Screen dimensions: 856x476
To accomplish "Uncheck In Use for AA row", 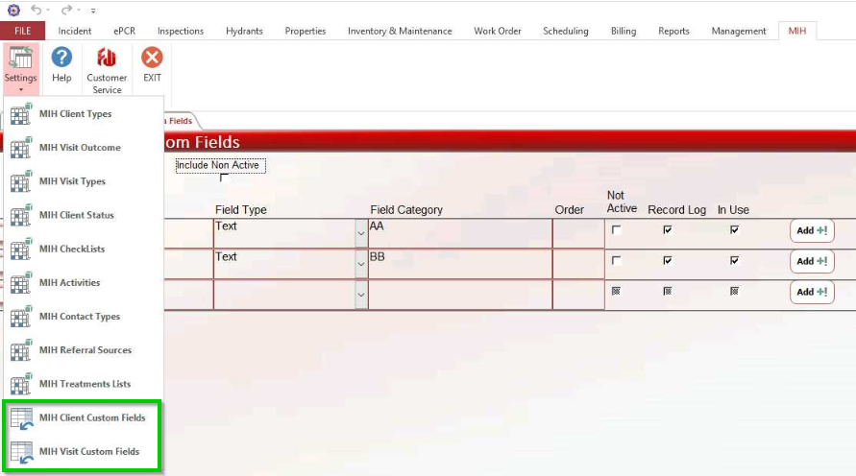I will click(x=735, y=230).
